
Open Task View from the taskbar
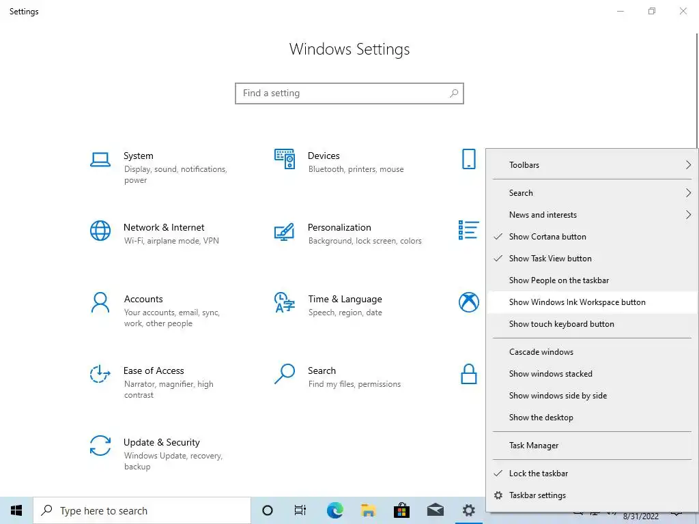coord(300,510)
